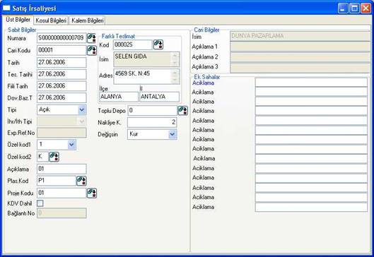Expand the Tipi dropdown showing Açık
The image size is (374, 257).
tap(82, 110)
